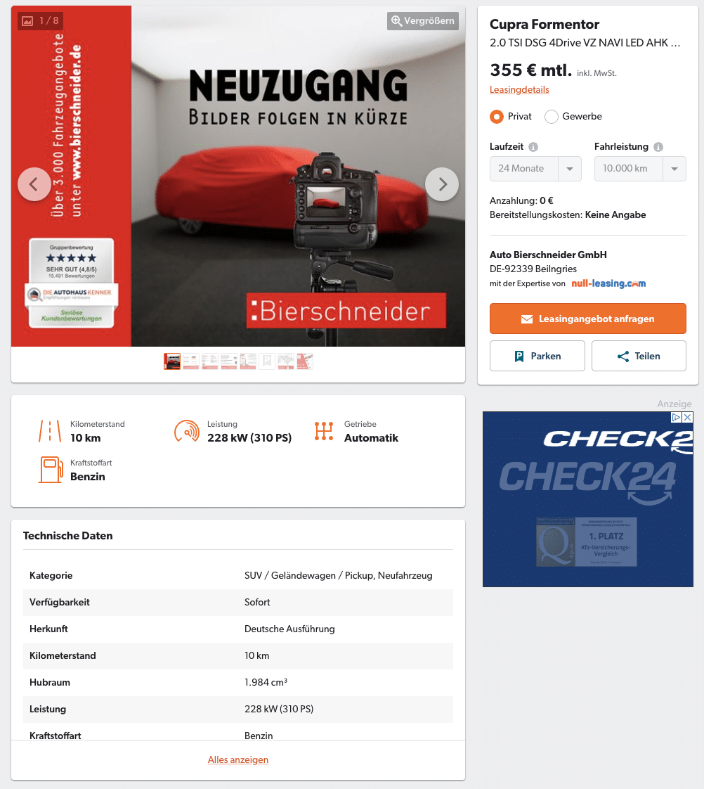Open the AdChoices triangle icon
The height and width of the screenshot is (789, 704).
(x=677, y=417)
